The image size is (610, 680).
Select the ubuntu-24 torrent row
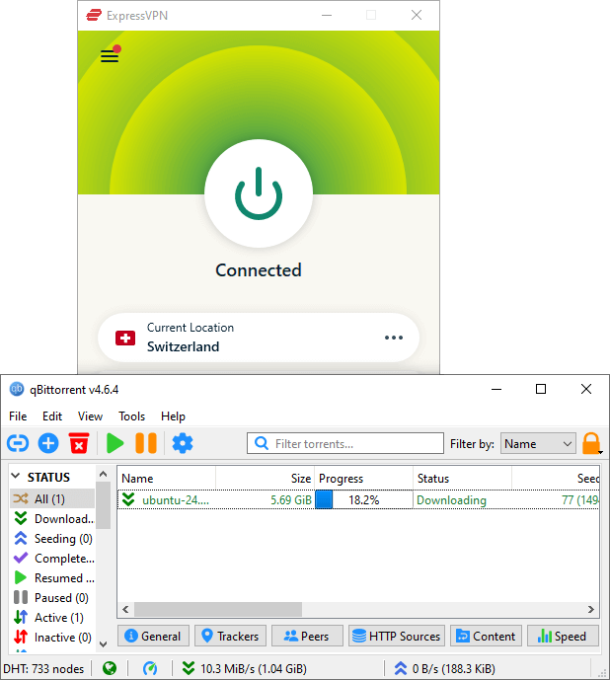[358, 499]
